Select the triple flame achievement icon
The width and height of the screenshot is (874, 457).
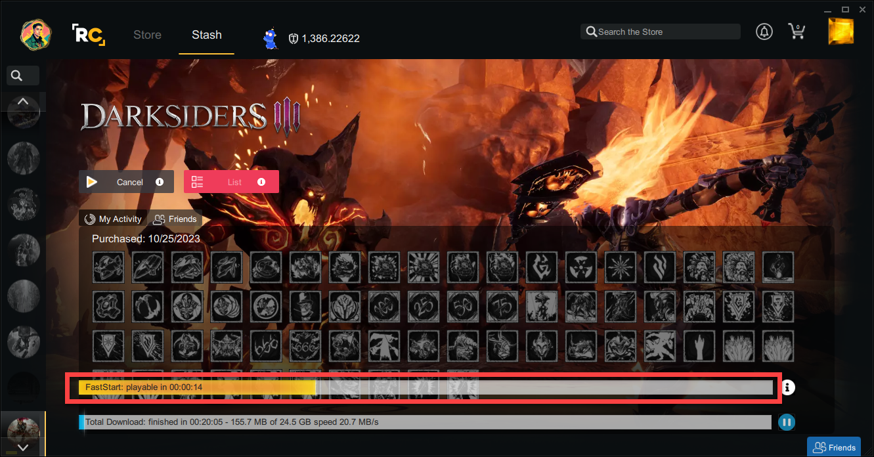pos(660,267)
